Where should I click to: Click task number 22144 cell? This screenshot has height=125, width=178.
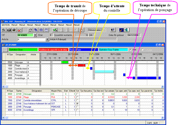tap(18, 110)
